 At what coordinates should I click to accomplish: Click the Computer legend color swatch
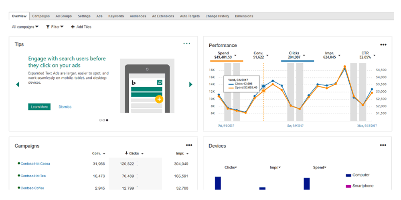pyautogui.click(x=348, y=175)
